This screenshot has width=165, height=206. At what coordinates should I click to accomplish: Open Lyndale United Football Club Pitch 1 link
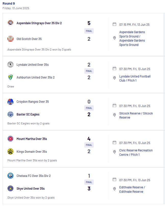tap(135, 79)
